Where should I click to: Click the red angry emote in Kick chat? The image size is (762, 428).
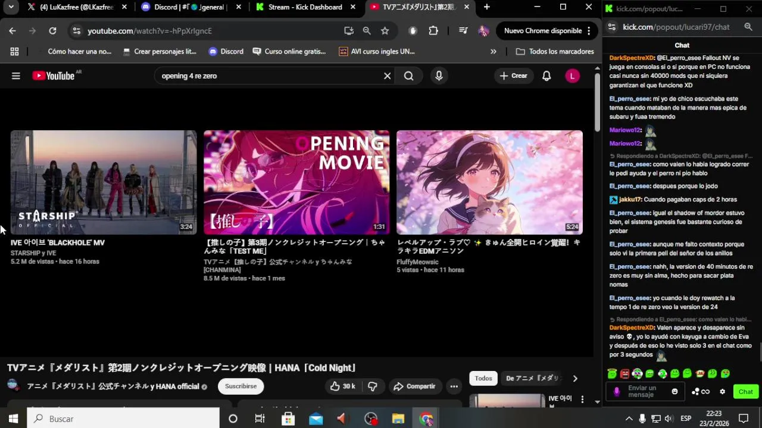(x=624, y=374)
